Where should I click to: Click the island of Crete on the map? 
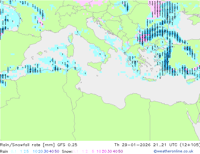point(149,79)
